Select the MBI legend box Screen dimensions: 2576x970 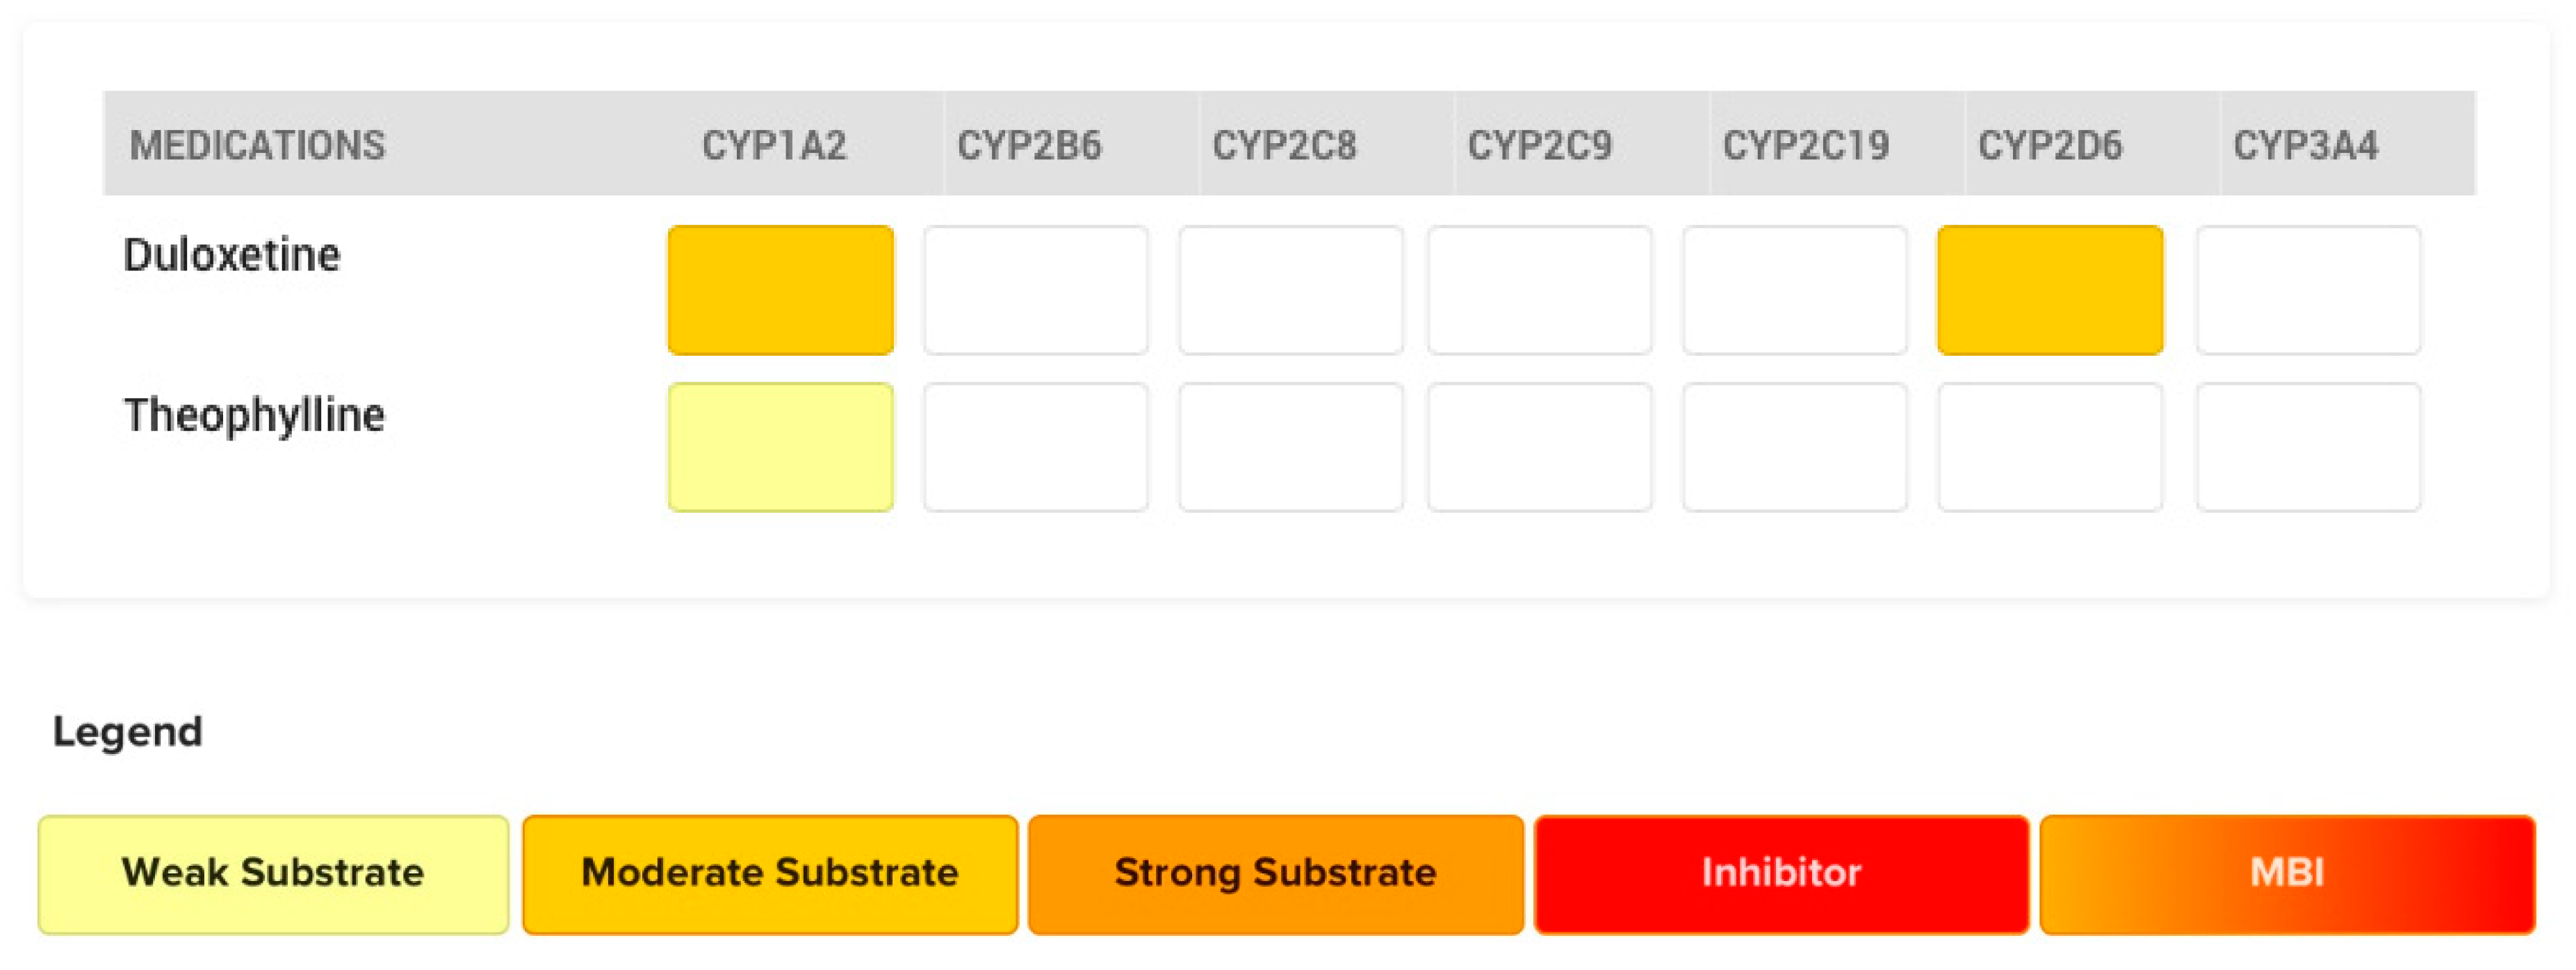[x=2287, y=874]
